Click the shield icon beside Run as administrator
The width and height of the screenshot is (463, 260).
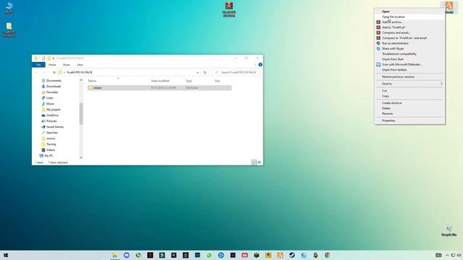tap(378, 43)
